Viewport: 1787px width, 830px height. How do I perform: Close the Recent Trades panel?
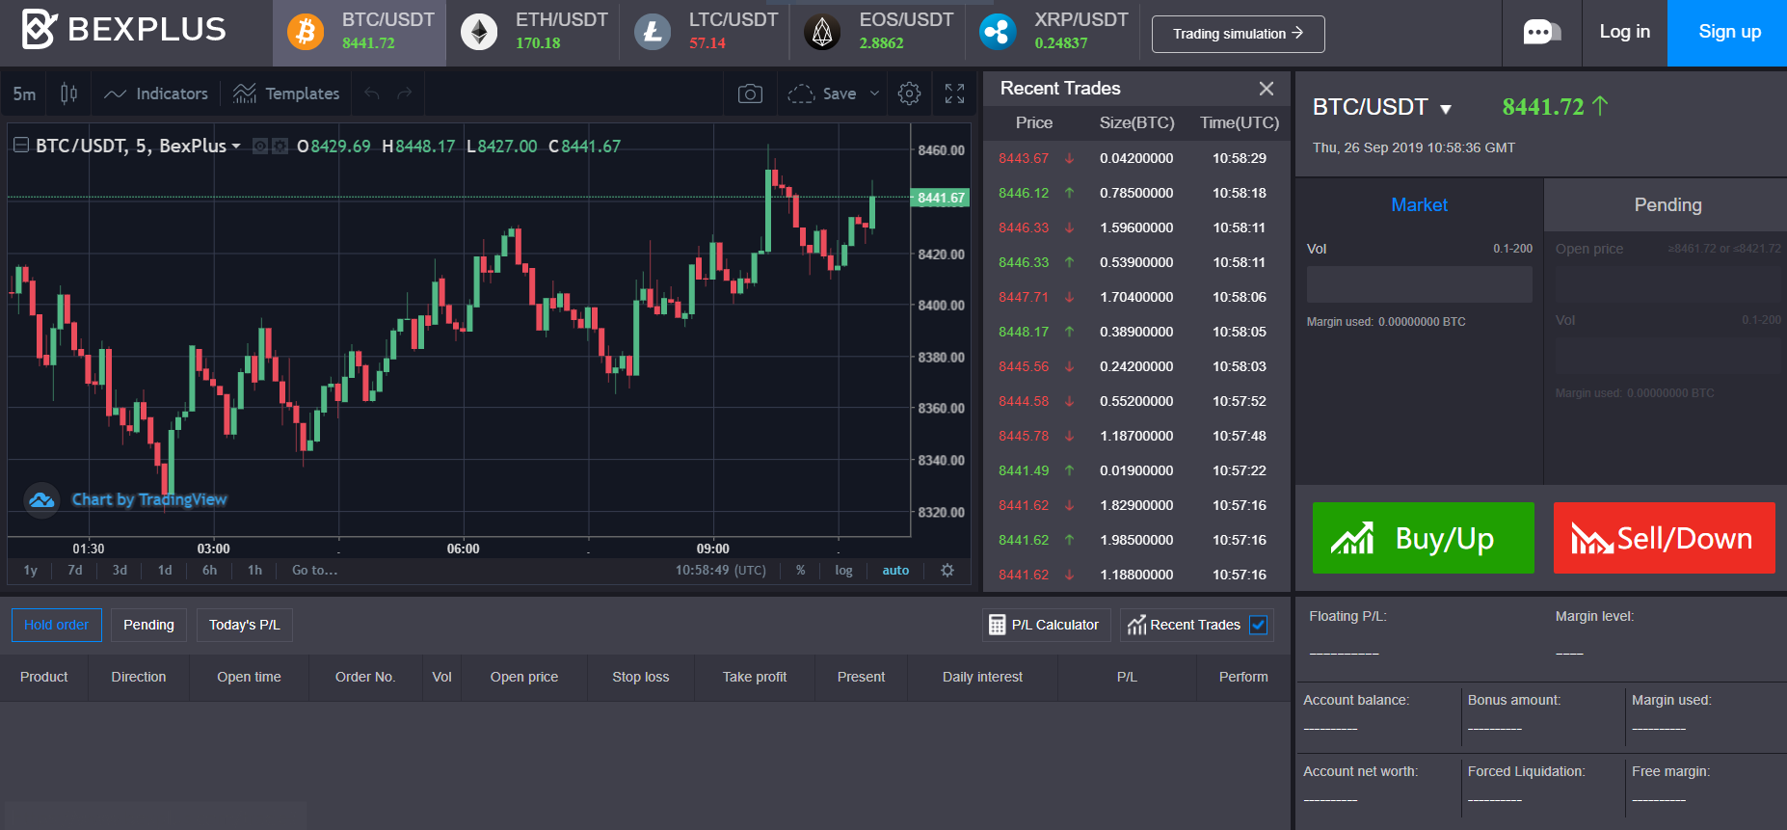point(1267,89)
